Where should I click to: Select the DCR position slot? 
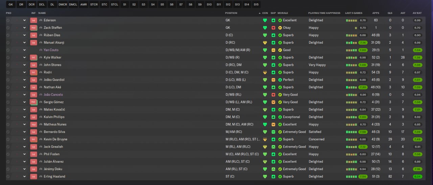click(31, 4)
